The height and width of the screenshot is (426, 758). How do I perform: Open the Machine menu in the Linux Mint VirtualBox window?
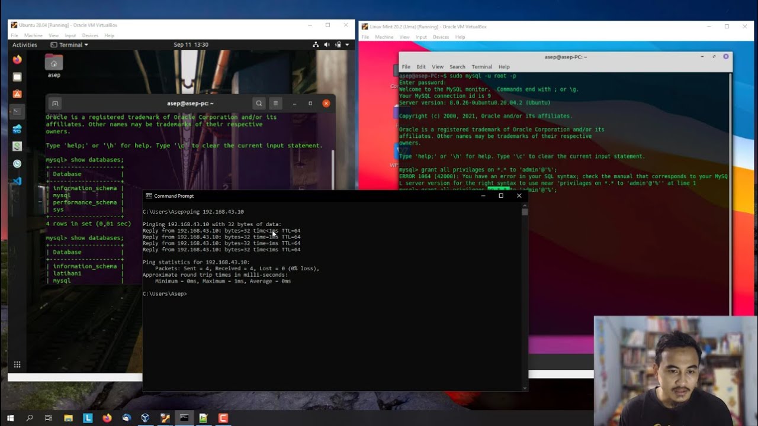pyautogui.click(x=384, y=37)
